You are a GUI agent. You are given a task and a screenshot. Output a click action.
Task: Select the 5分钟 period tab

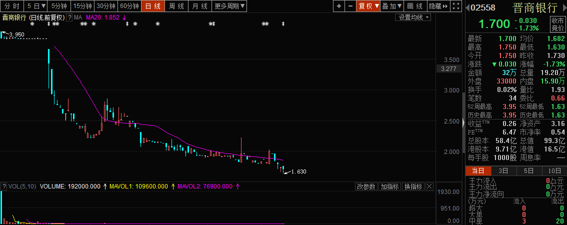[59, 6]
